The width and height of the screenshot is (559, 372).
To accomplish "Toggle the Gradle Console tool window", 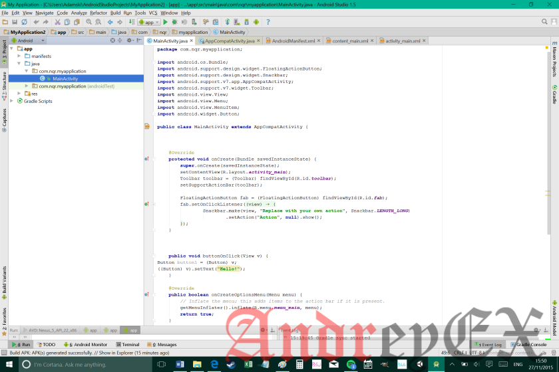I will tap(528, 345).
